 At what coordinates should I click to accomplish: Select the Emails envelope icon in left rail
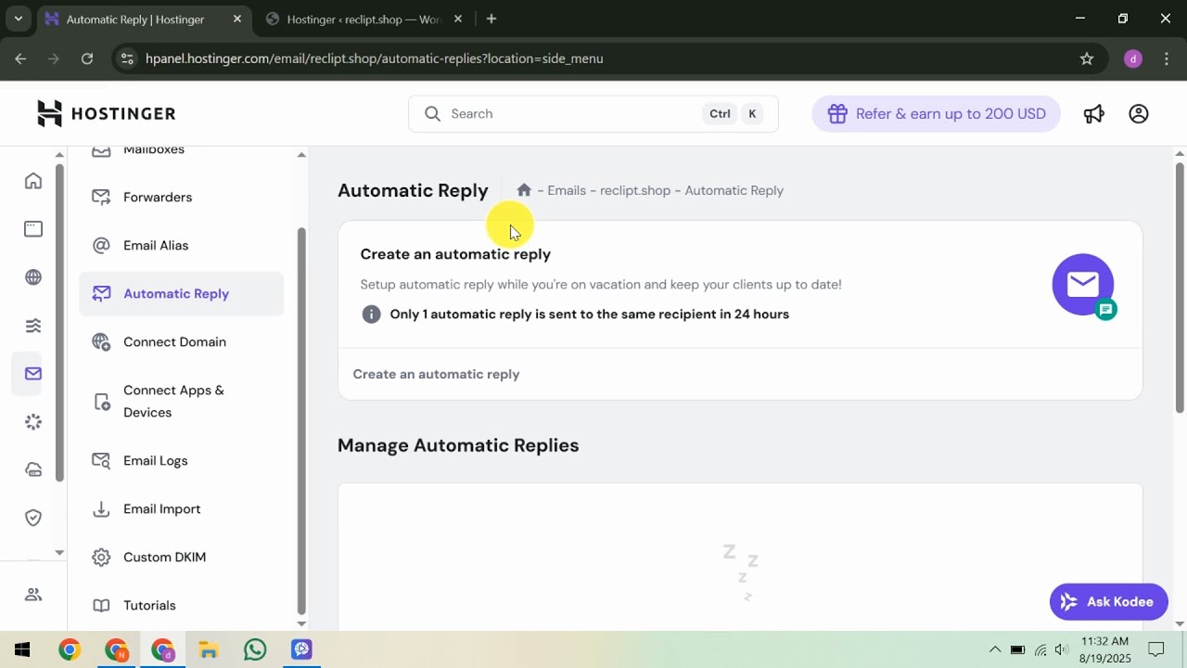pyautogui.click(x=33, y=374)
